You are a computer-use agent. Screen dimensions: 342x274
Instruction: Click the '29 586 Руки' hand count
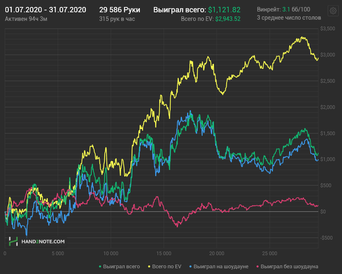click(x=120, y=10)
